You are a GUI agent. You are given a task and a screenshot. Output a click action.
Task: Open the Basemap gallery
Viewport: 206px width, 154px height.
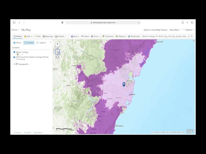[48, 36]
